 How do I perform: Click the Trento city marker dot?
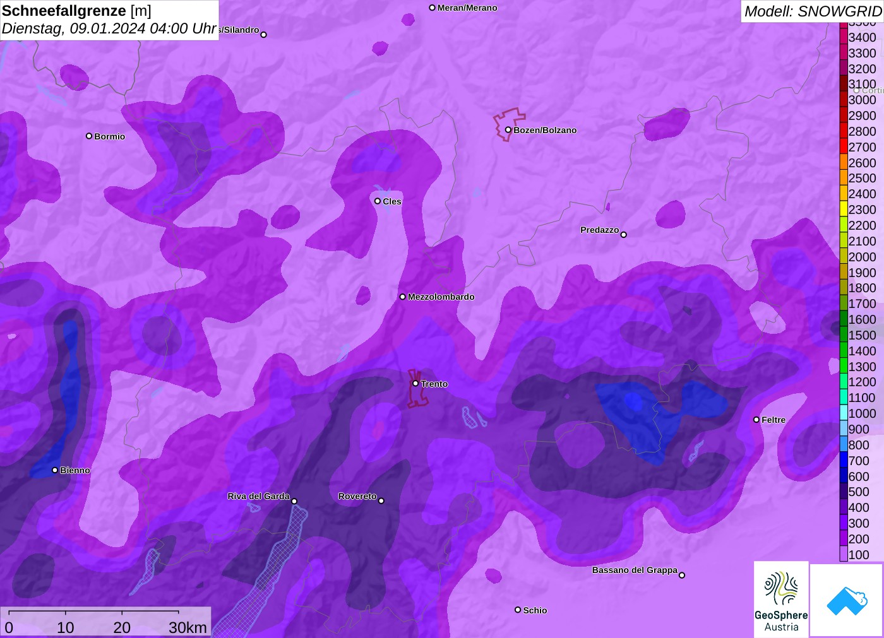point(415,383)
